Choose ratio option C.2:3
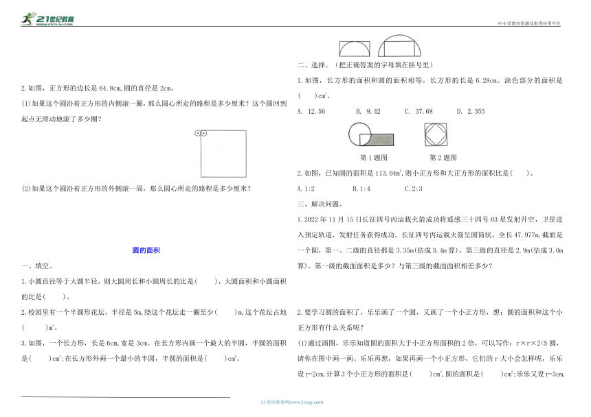 414,189
